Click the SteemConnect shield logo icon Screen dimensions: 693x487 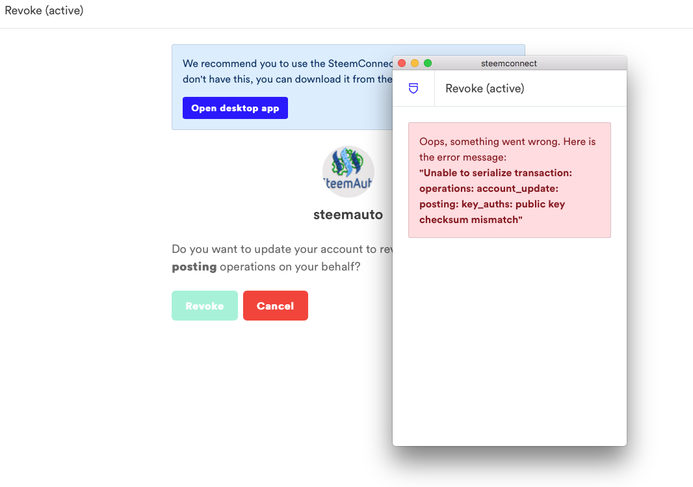click(413, 88)
